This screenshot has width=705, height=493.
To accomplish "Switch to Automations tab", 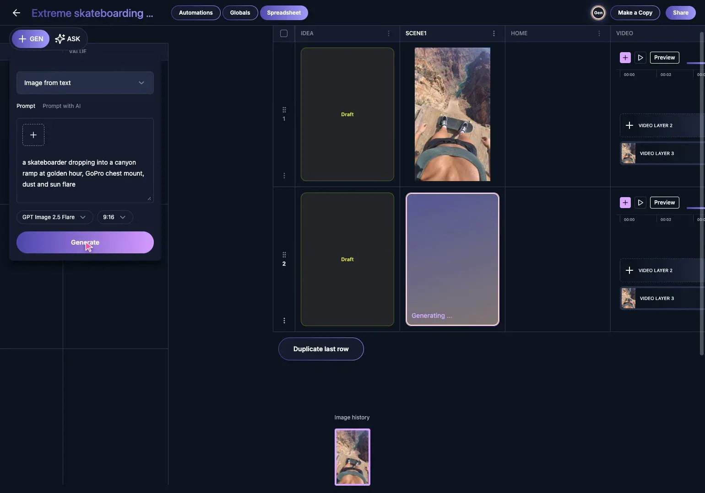I will (196, 13).
